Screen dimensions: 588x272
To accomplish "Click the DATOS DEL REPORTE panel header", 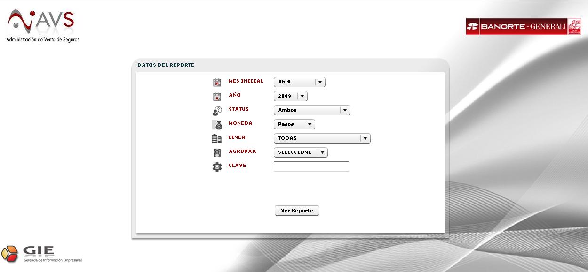I will pos(166,65).
